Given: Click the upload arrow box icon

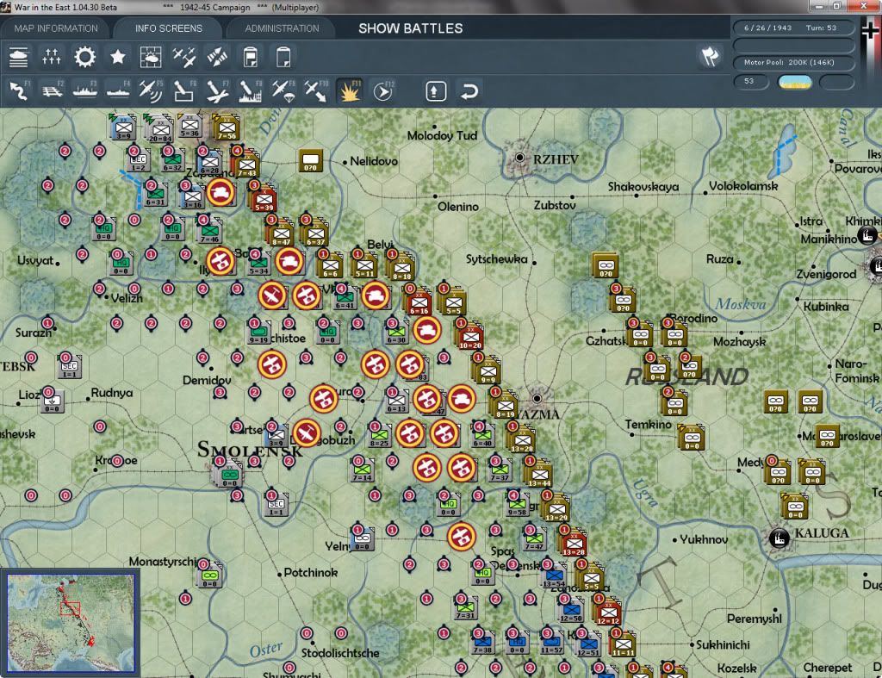Looking at the screenshot, I should (x=436, y=91).
